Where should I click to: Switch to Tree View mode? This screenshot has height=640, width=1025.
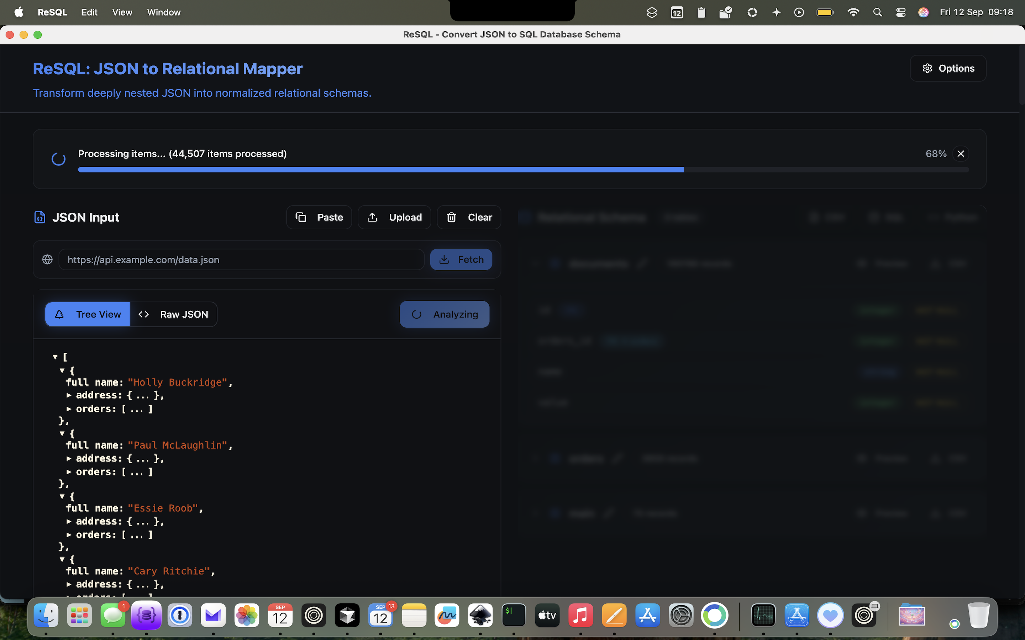click(x=88, y=315)
